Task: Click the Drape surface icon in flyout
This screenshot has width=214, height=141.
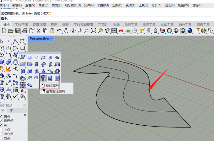Action: coord(50,78)
